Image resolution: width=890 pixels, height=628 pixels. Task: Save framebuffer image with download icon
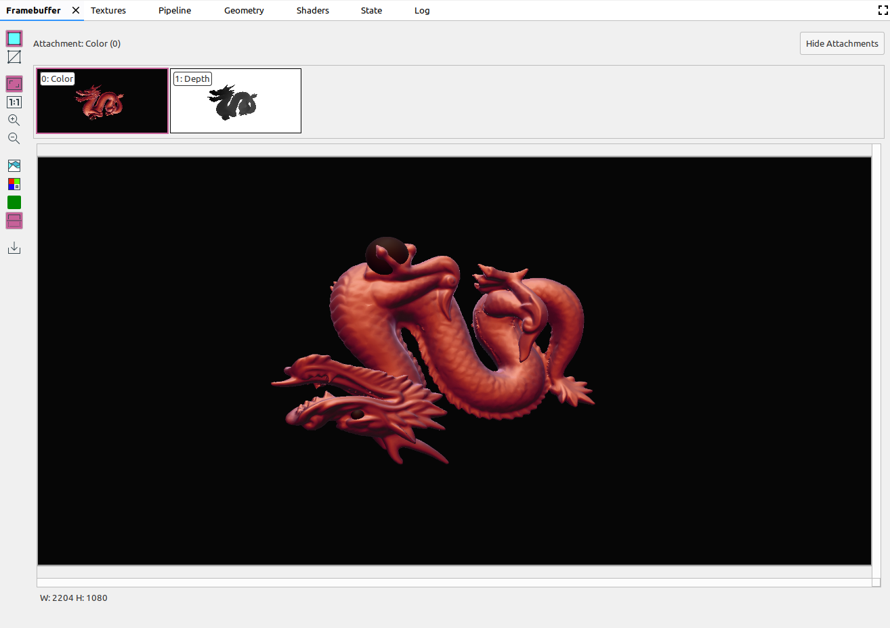coord(14,248)
